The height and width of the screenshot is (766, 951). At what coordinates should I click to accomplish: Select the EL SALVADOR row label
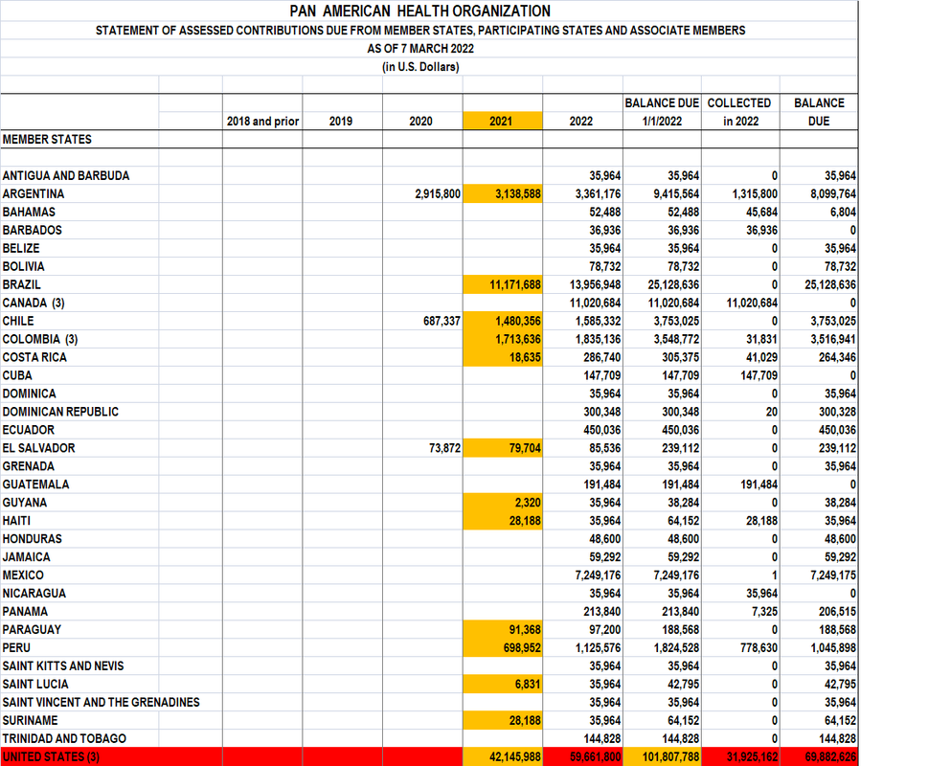click(x=39, y=449)
